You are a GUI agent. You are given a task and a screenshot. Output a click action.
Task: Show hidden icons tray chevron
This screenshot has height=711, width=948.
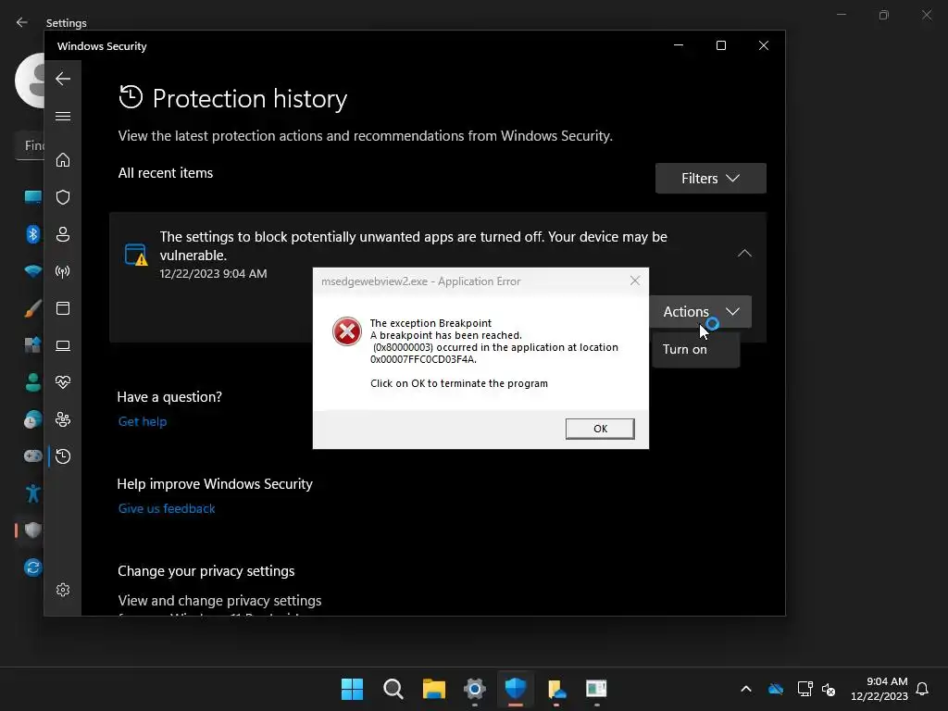pyautogui.click(x=746, y=689)
